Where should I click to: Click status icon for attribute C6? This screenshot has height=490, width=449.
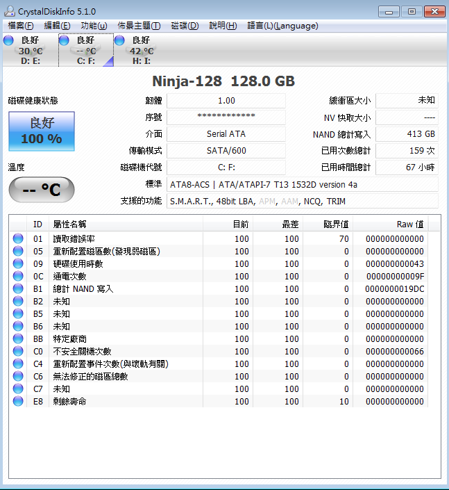18,376
